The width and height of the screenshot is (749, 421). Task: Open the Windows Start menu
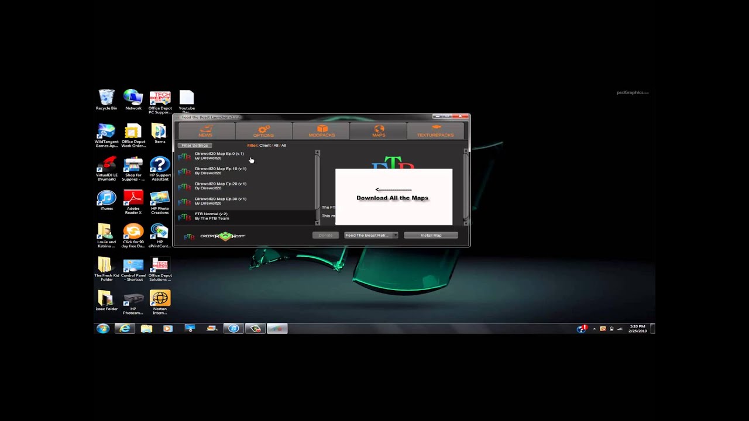tap(103, 329)
